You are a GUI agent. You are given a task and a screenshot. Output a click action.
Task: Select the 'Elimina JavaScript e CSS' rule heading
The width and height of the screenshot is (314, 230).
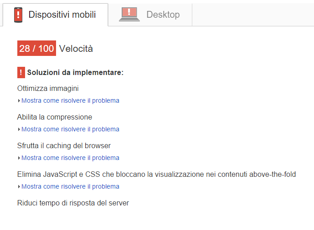[x=156, y=174]
